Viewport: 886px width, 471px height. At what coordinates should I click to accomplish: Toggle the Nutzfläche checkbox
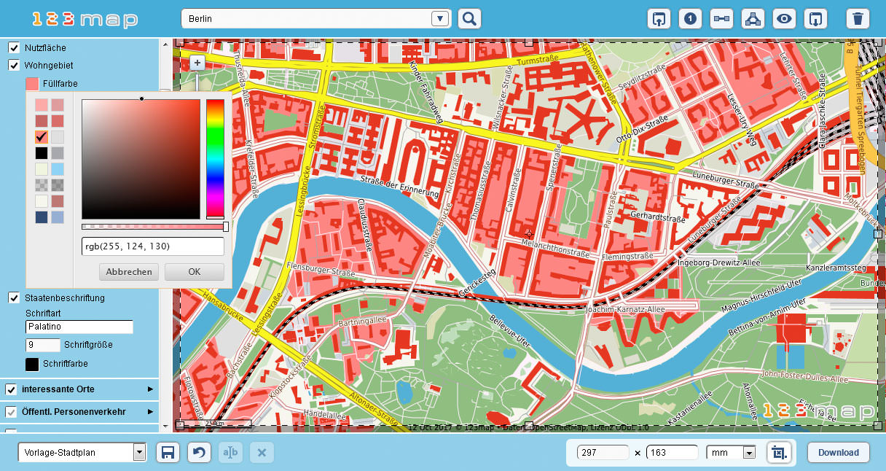pyautogui.click(x=13, y=47)
